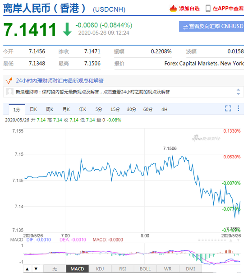Image resolution: width=248 pixels, height=273 pixels.
Task: Click the phone icon for 在APP中查看
Action: [208, 9]
